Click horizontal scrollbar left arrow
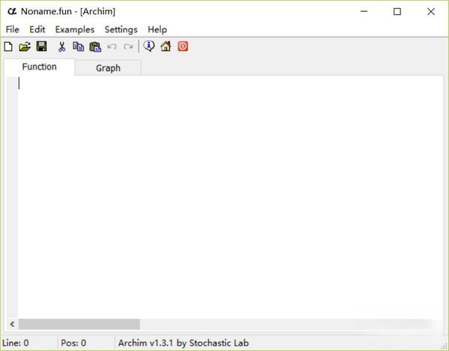The height and width of the screenshot is (351, 449). point(12,324)
